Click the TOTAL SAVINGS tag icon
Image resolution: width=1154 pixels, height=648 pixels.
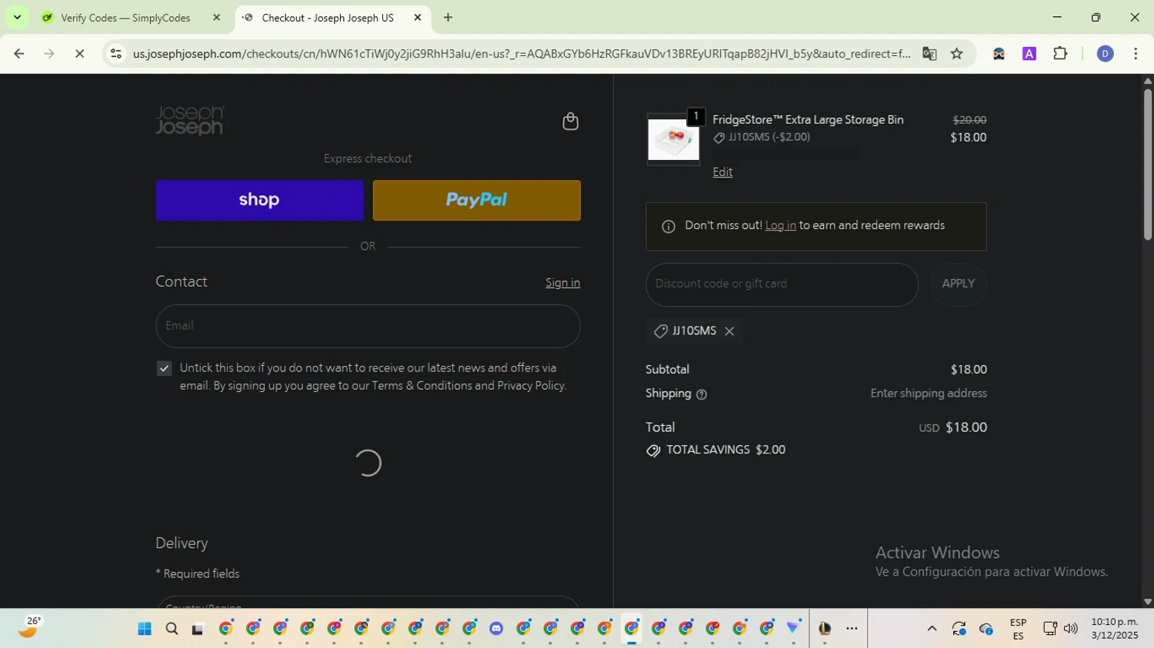(x=653, y=450)
